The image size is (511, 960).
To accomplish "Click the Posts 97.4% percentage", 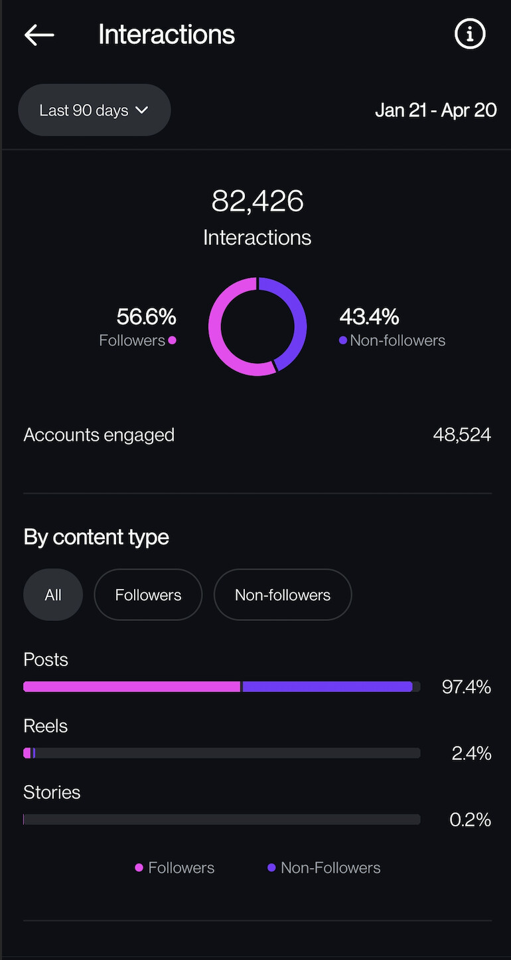I will click(467, 687).
